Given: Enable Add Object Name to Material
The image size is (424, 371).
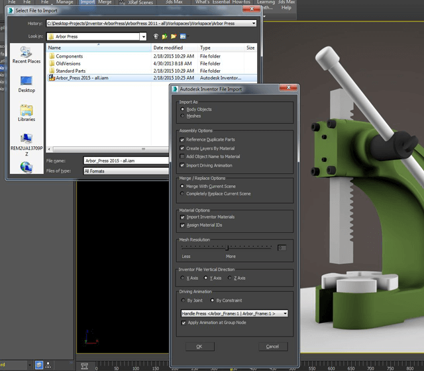Looking at the screenshot, I should (182, 156).
